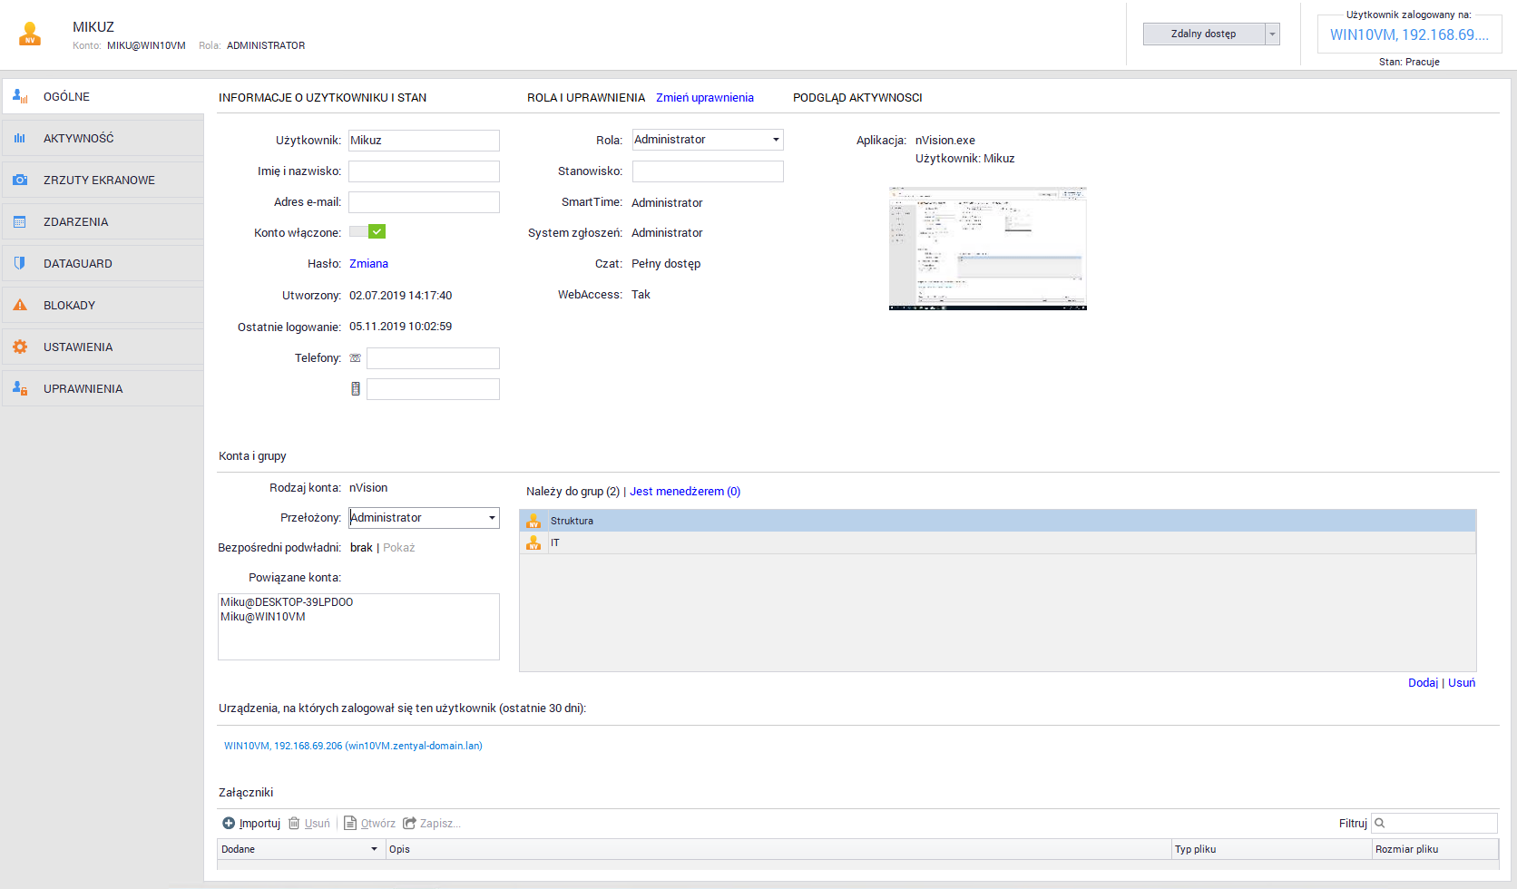The width and height of the screenshot is (1517, 889).
Task: Click the Zrzuty ekranowe camera icon
Action: pyautogui.click(x=20, y=180)
